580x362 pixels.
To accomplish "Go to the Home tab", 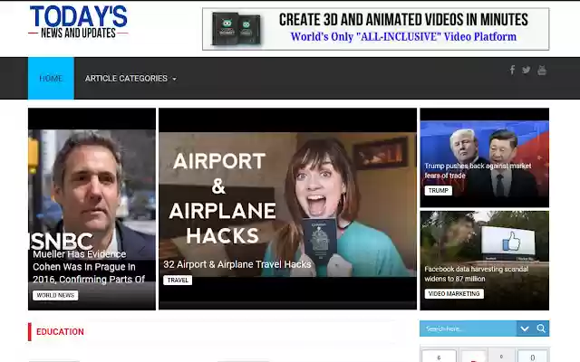I will click(51, 79).
